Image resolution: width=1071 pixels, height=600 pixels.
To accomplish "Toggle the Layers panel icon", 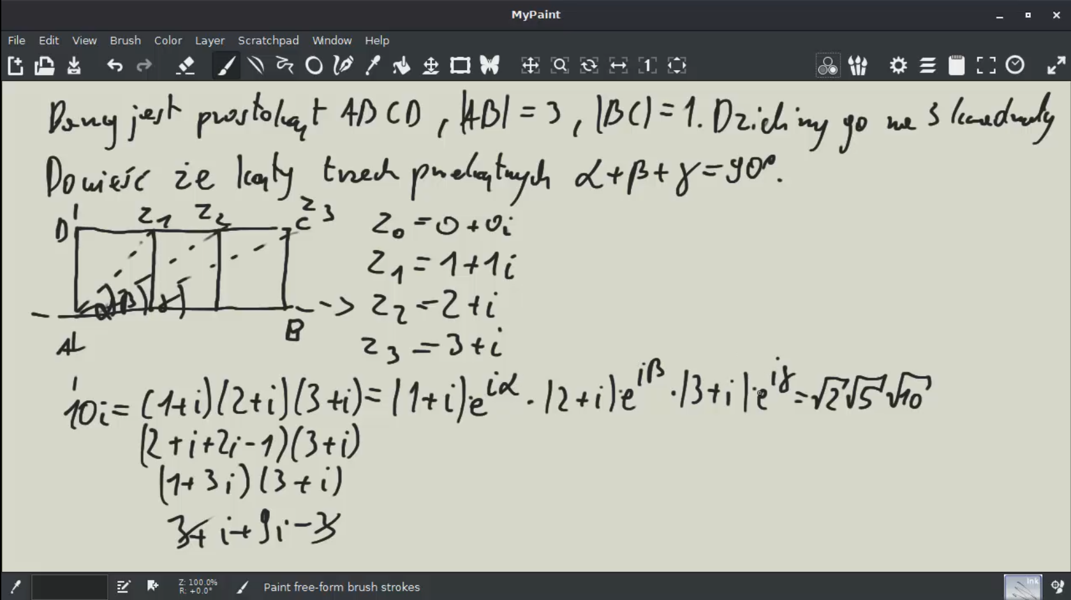I will click(x=927, y=66).
